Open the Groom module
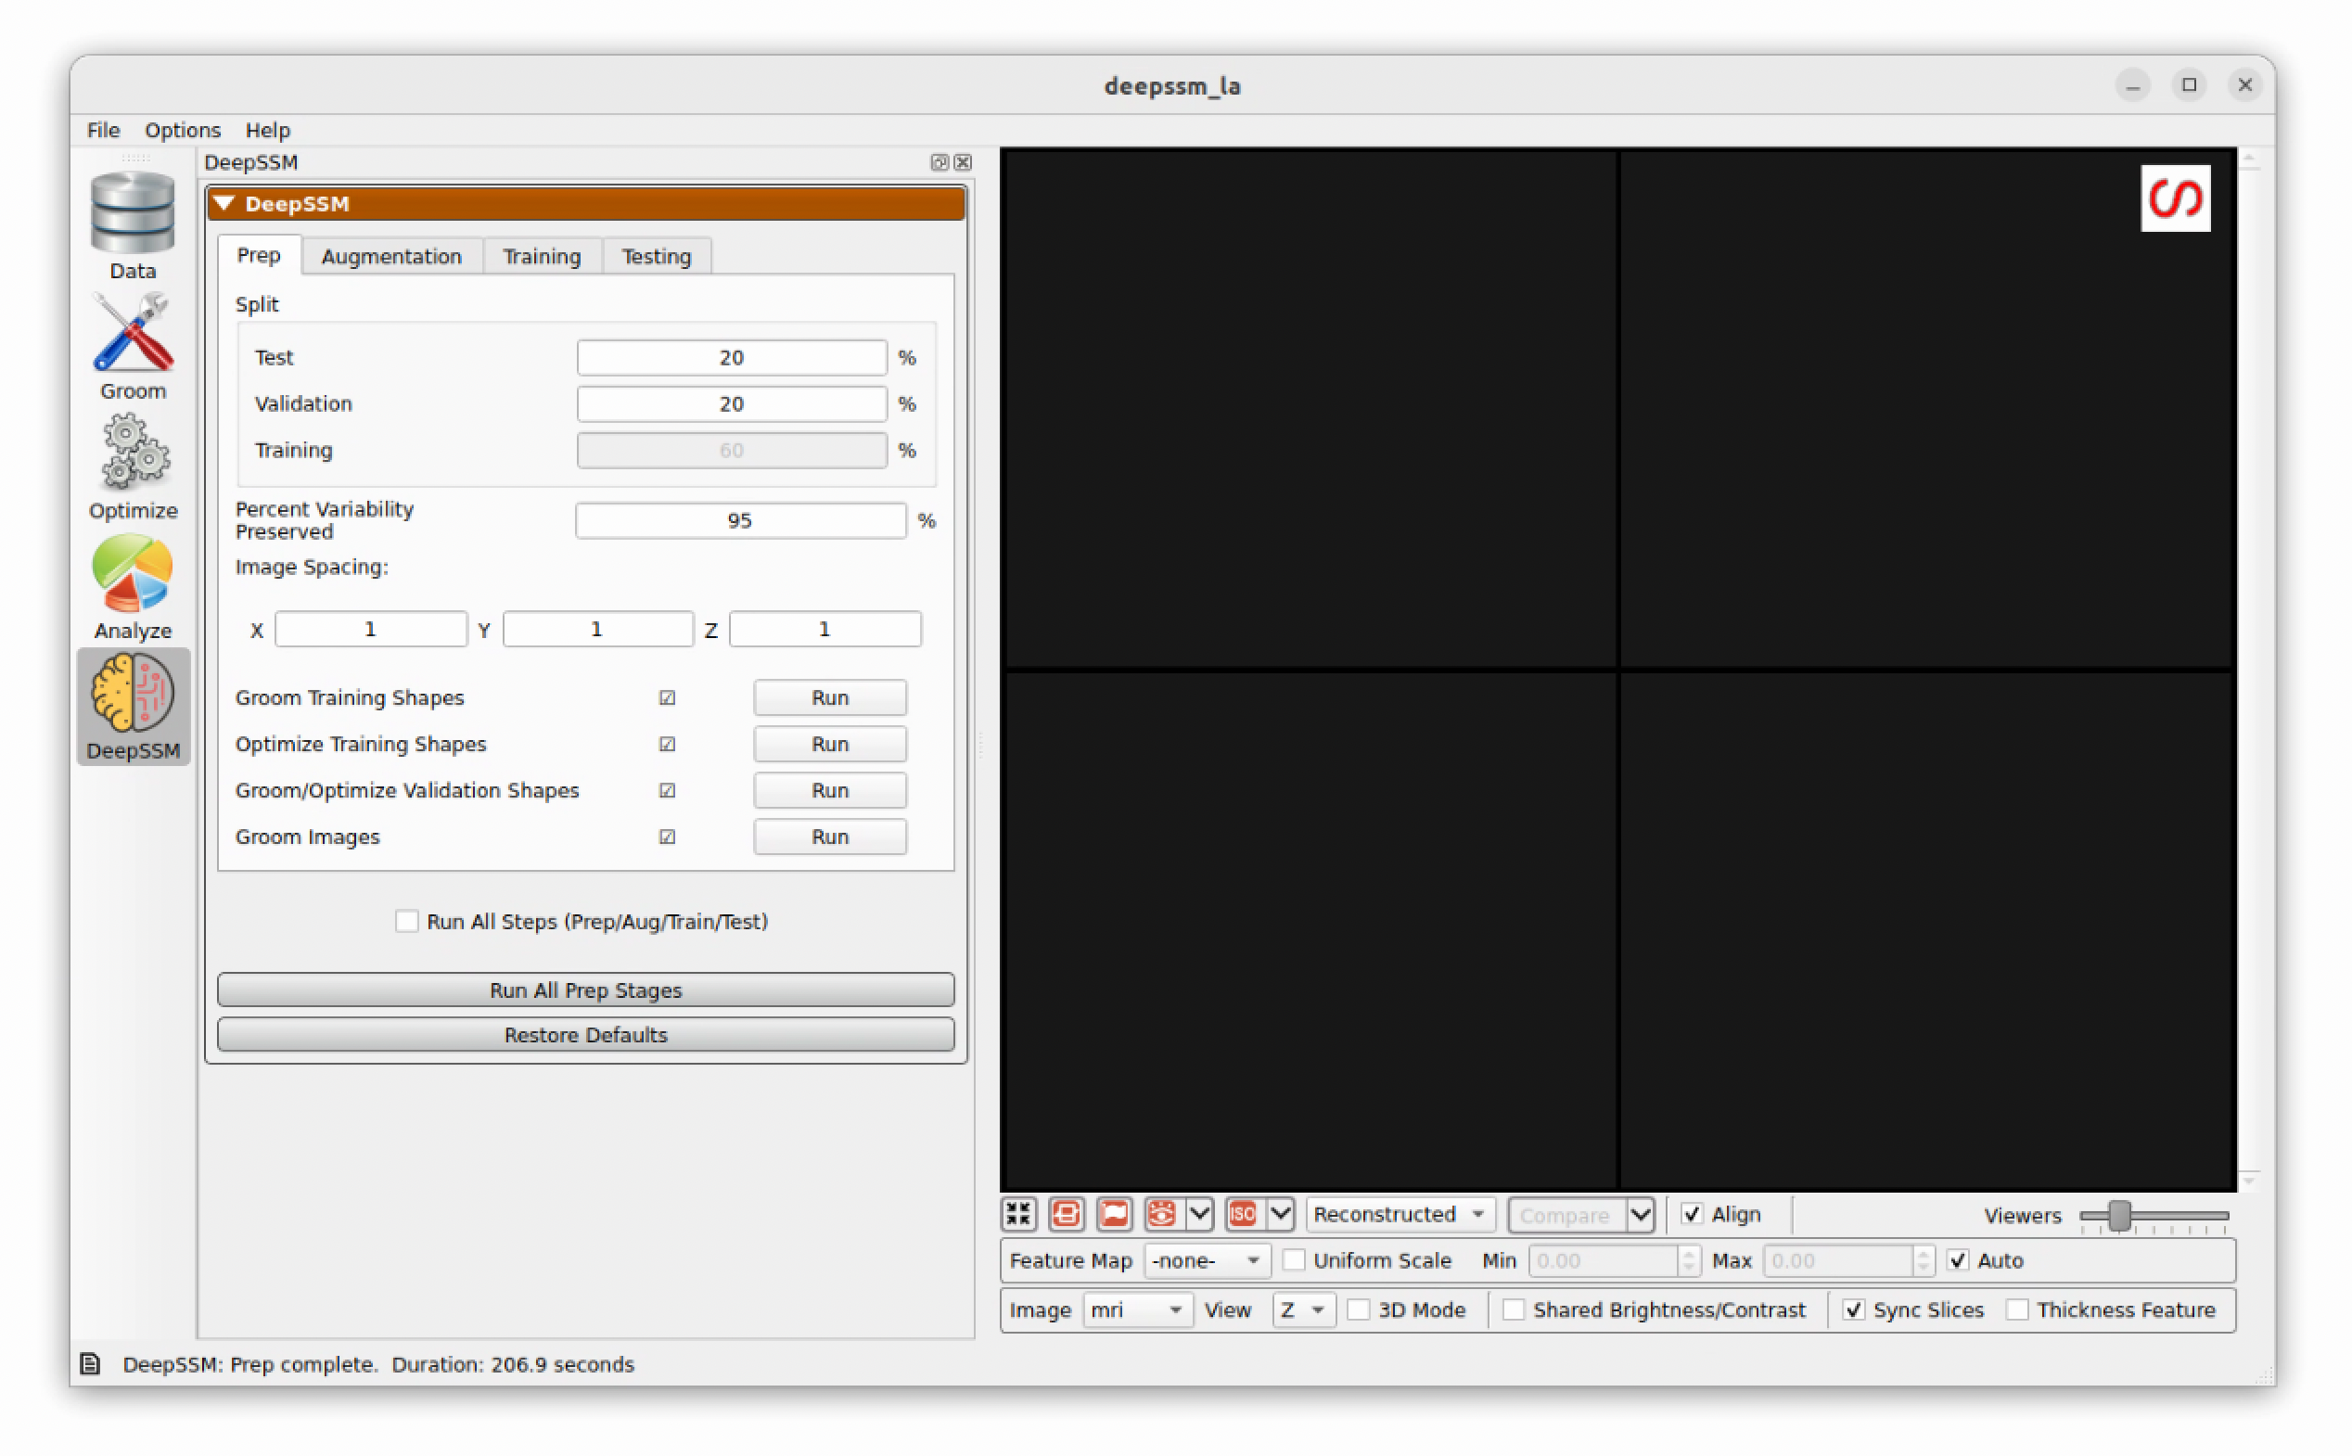The width and height of the screenshot is (2352, 1456). [x=133, y=347]
